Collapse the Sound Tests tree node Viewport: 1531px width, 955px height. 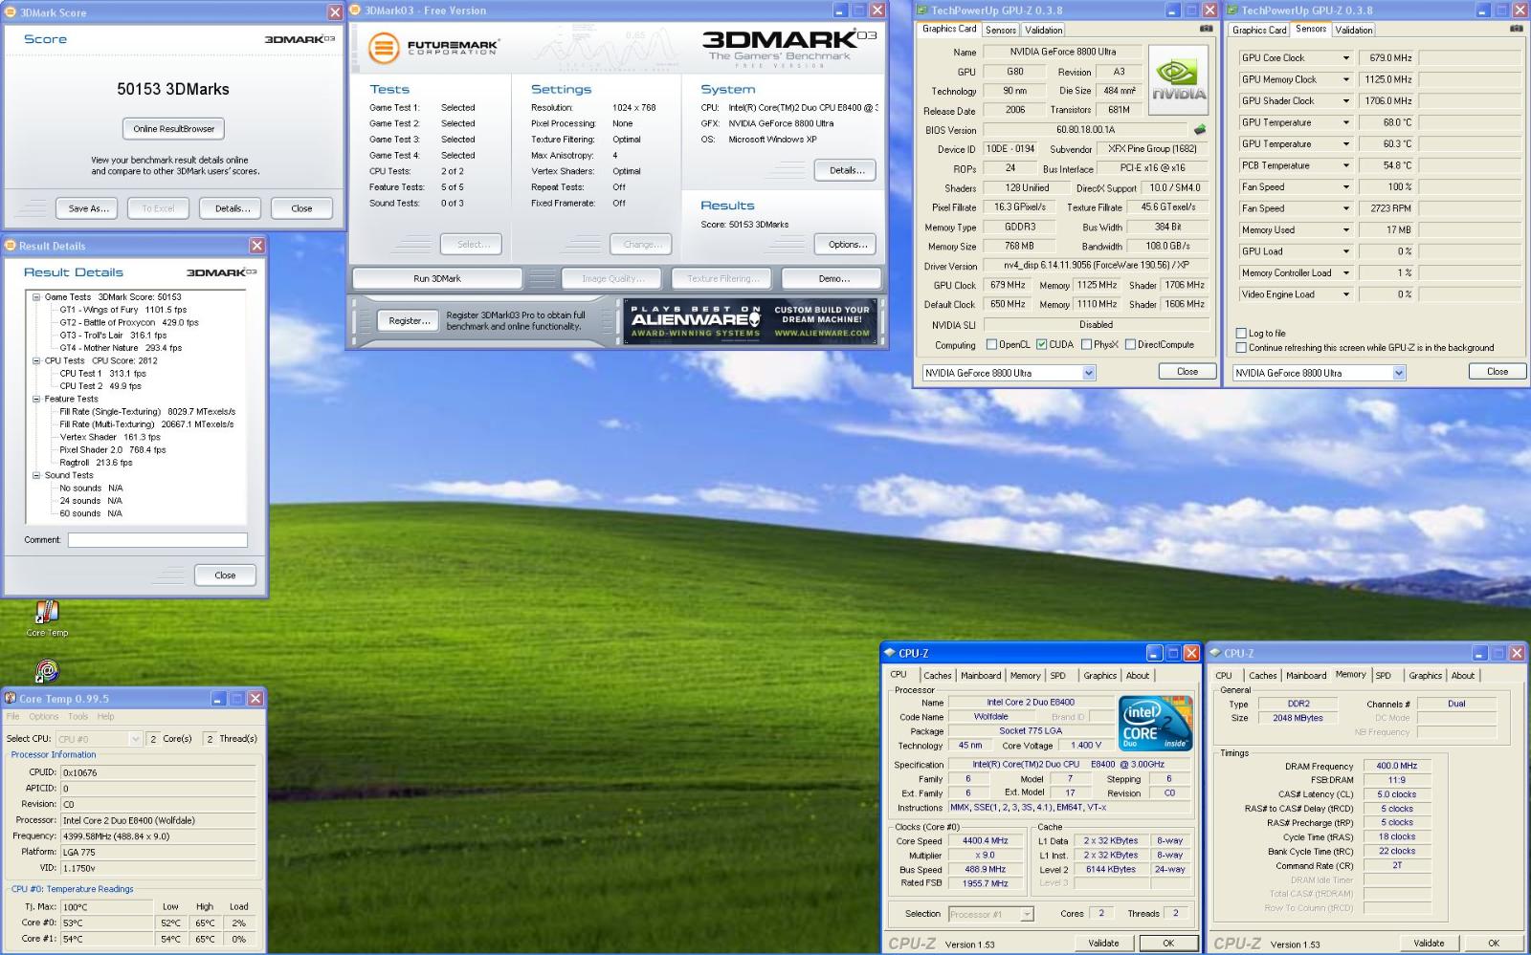(x=36, y=475)
